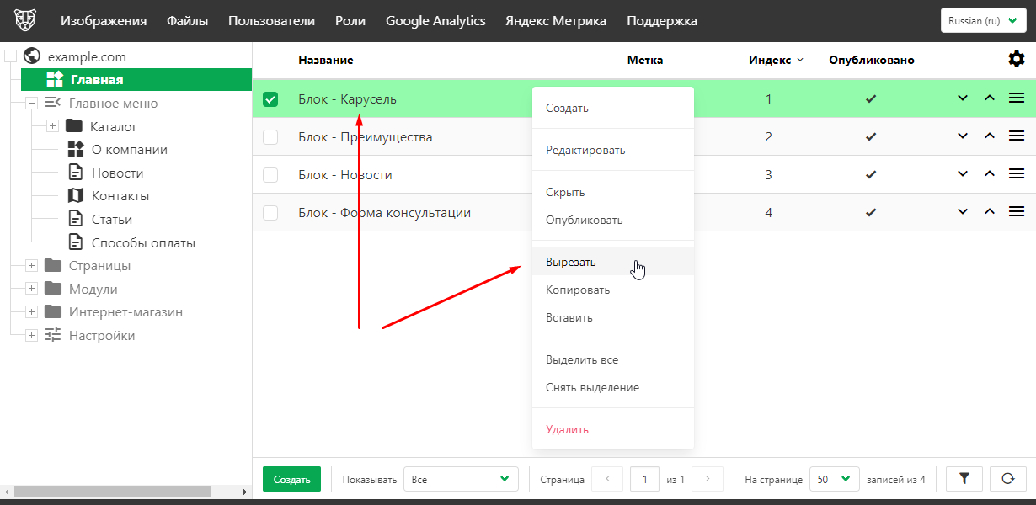Click the globe icon next to example.com
This screenshot has width=1036, height=505.
[x=33, y=56]
